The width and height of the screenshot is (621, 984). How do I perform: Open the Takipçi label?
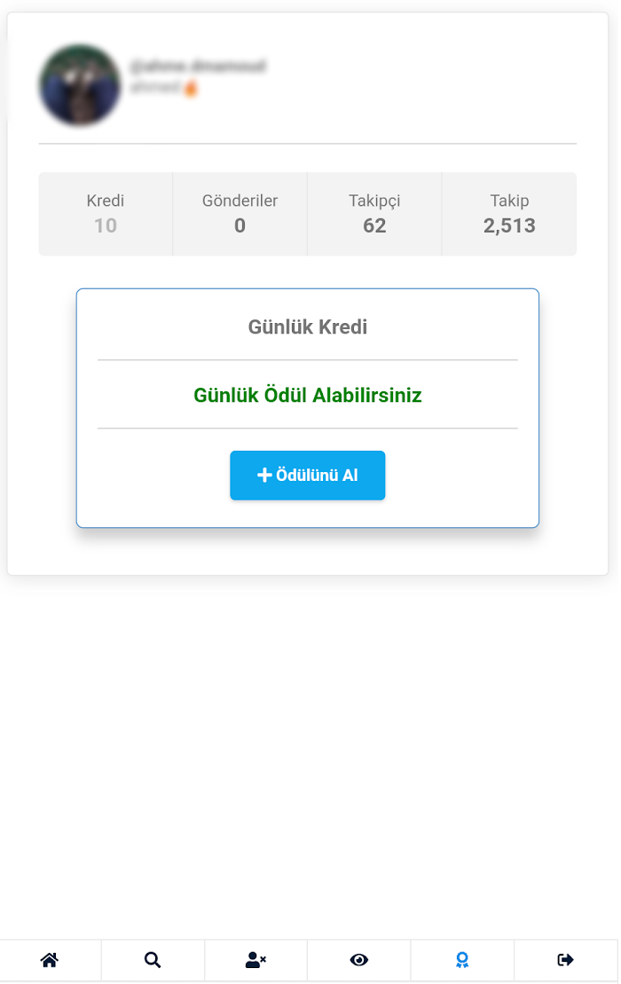(x=374, y=201)
